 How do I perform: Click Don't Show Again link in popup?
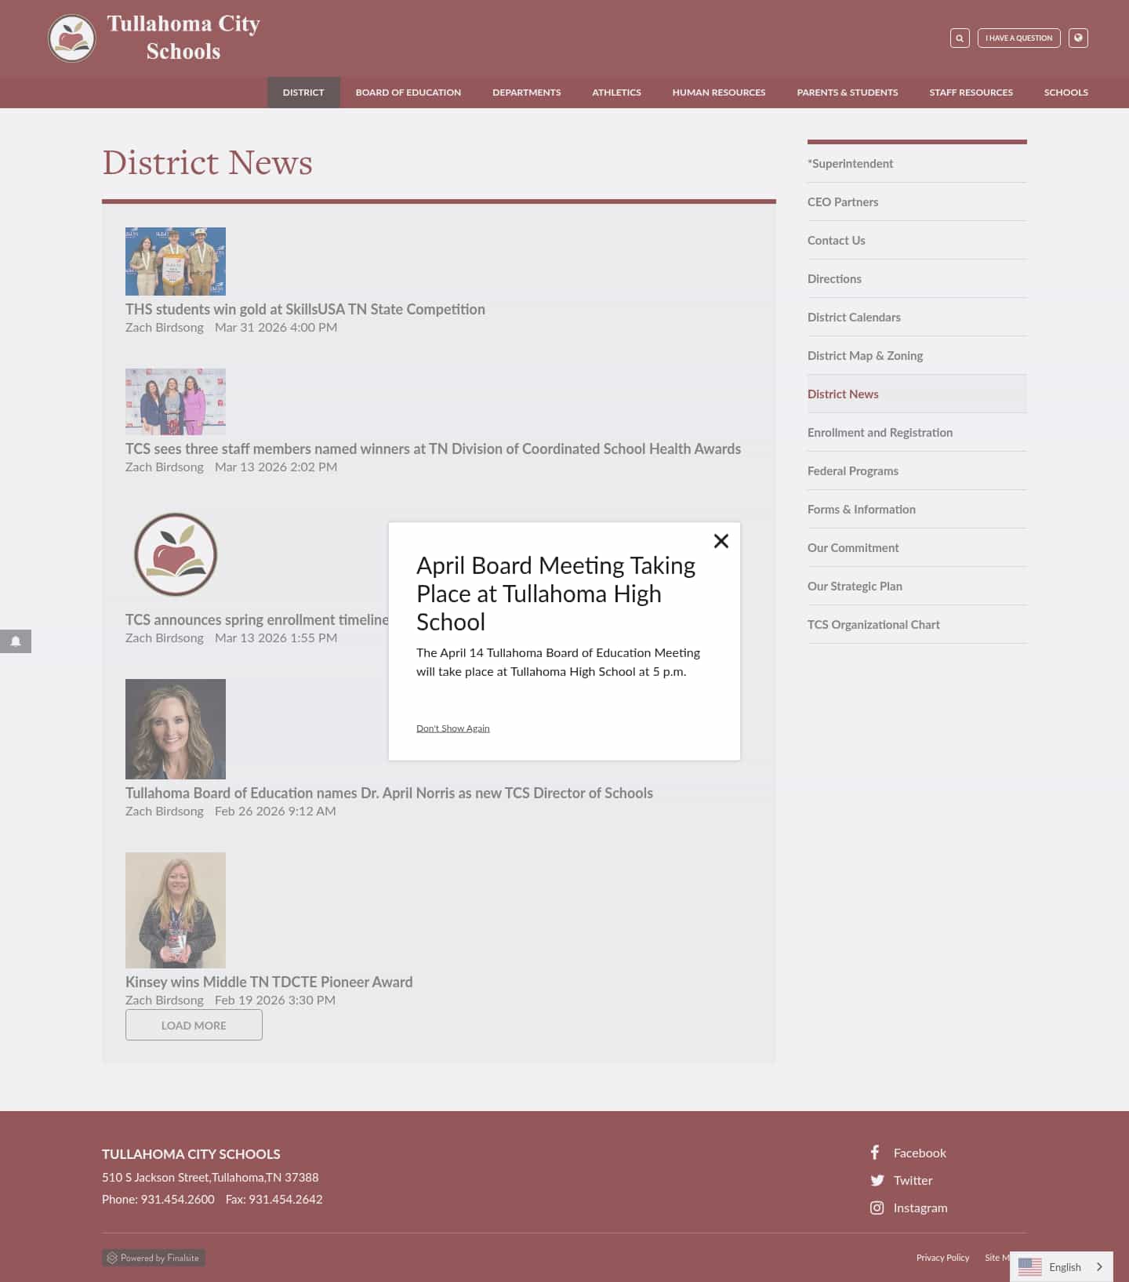(x=453, y=728)
